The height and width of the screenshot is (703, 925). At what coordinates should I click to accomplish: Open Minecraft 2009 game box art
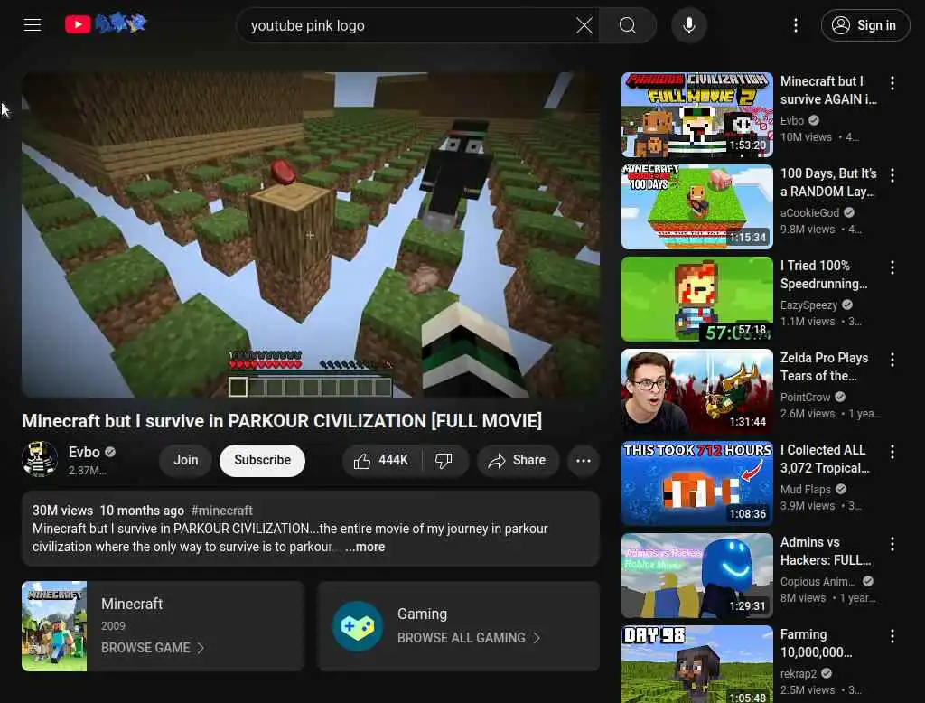(54, 626)
